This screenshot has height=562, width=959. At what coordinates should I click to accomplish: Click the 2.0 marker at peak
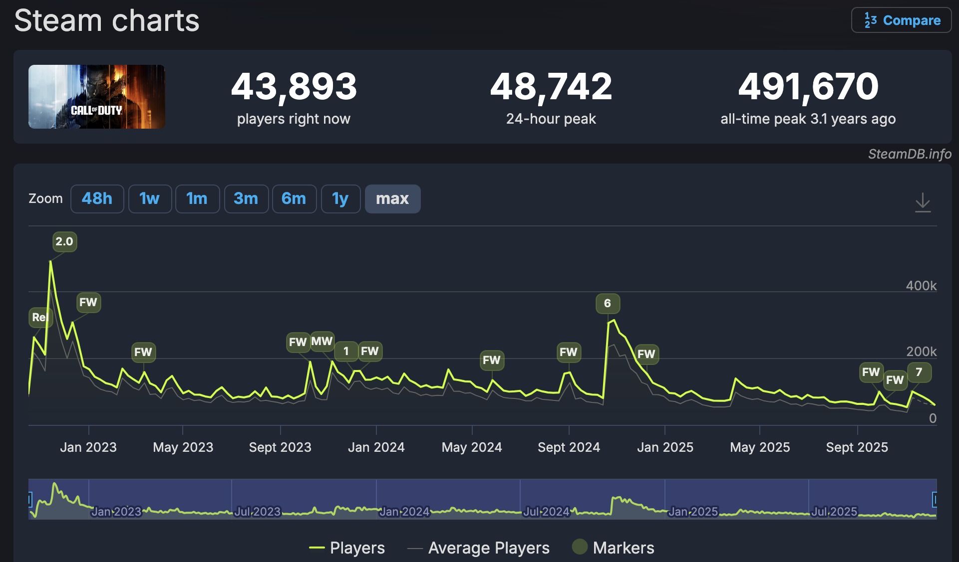click(64, 241)
